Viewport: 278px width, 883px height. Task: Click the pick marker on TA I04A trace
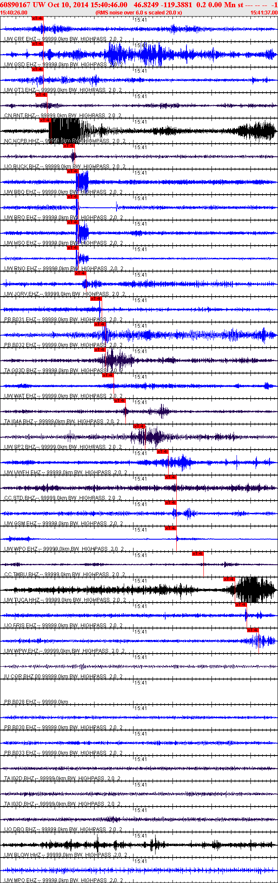coord(120,401)
